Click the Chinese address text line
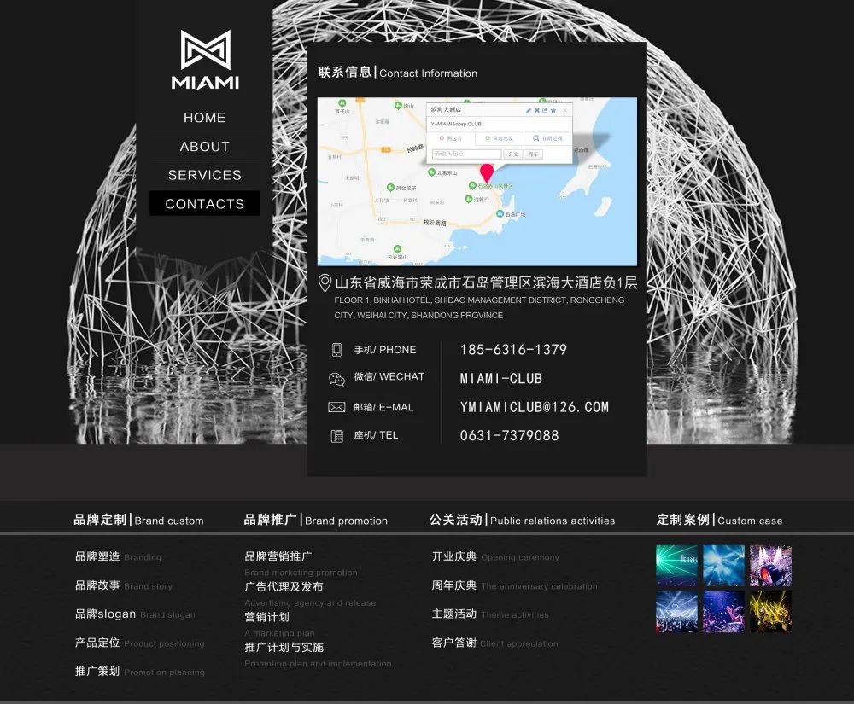 [485, 283]
